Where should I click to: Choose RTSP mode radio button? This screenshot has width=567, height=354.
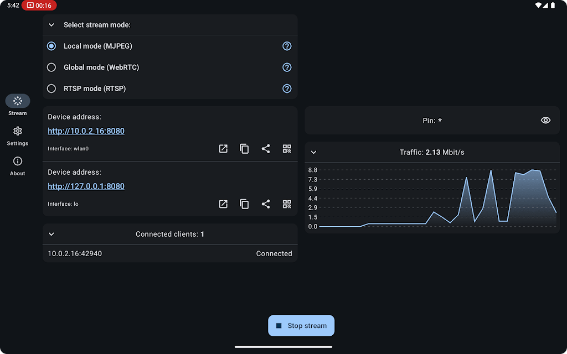tap(51, 88)
